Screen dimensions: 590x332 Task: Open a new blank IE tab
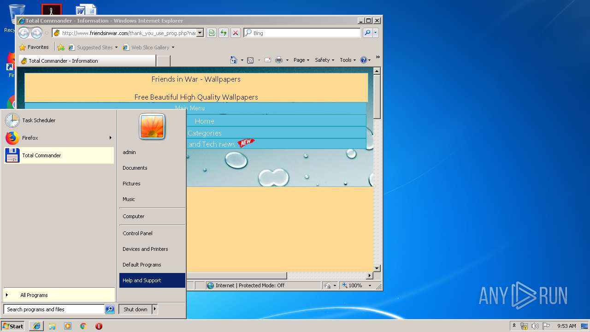point(164,60)
